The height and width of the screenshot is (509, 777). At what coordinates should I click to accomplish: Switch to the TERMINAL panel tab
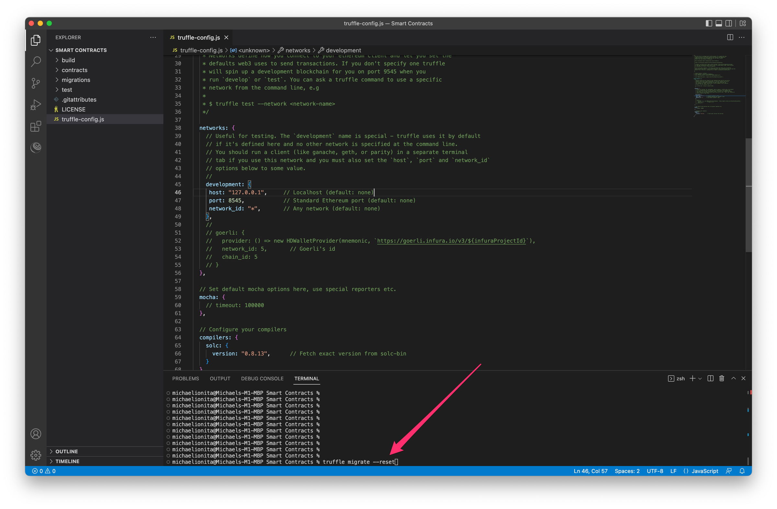click(306, 378)
